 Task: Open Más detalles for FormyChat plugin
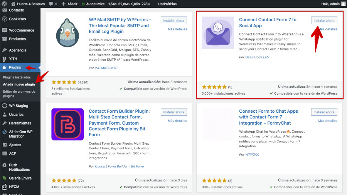pyautogui.click(x=327, y=121)
